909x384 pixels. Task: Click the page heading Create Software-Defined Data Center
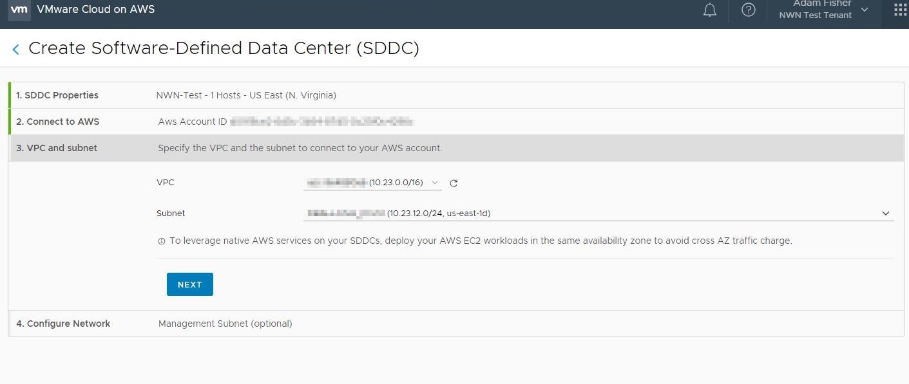224,48
